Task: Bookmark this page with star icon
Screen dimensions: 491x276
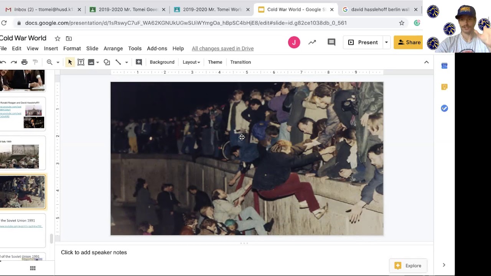Action: [x=402, y=23]
